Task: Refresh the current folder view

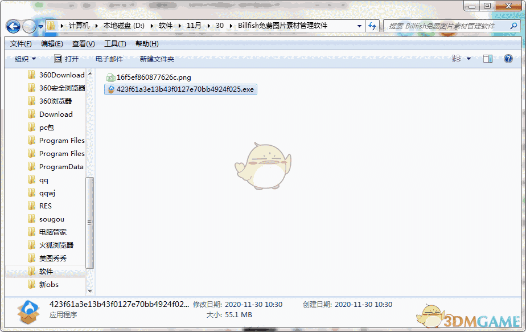Action: coord(370,26)
